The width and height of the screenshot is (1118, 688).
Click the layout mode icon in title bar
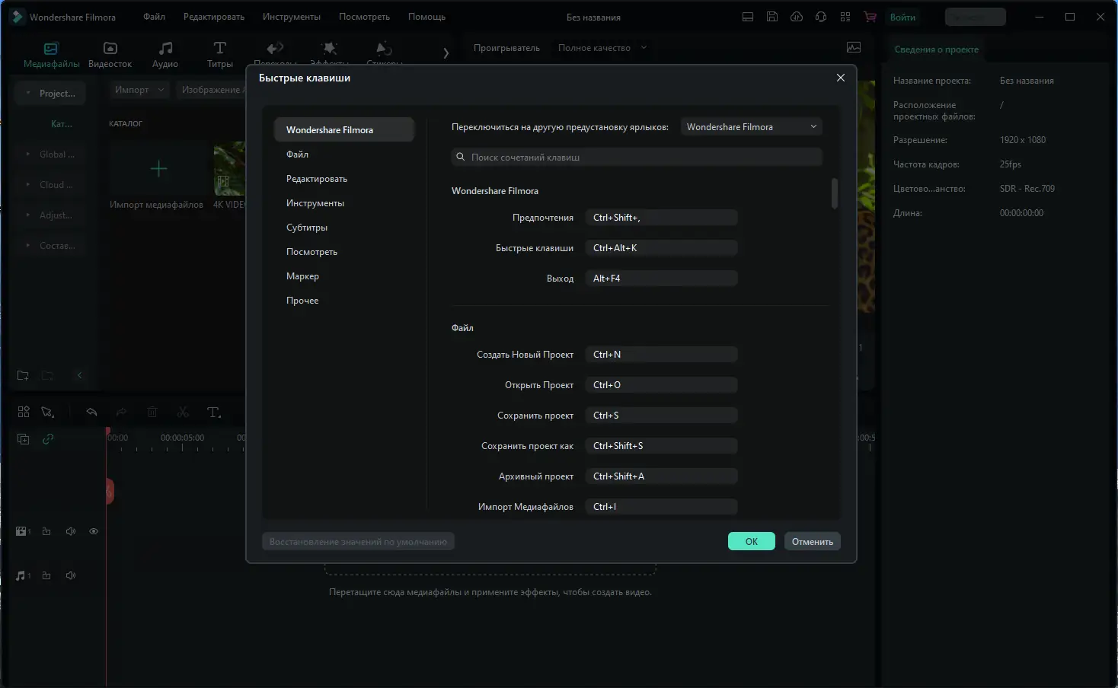pos(748,17)
